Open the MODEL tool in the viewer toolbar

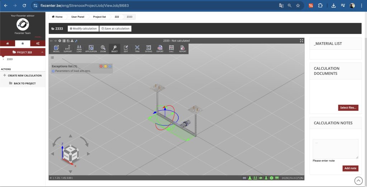point(56,49)
